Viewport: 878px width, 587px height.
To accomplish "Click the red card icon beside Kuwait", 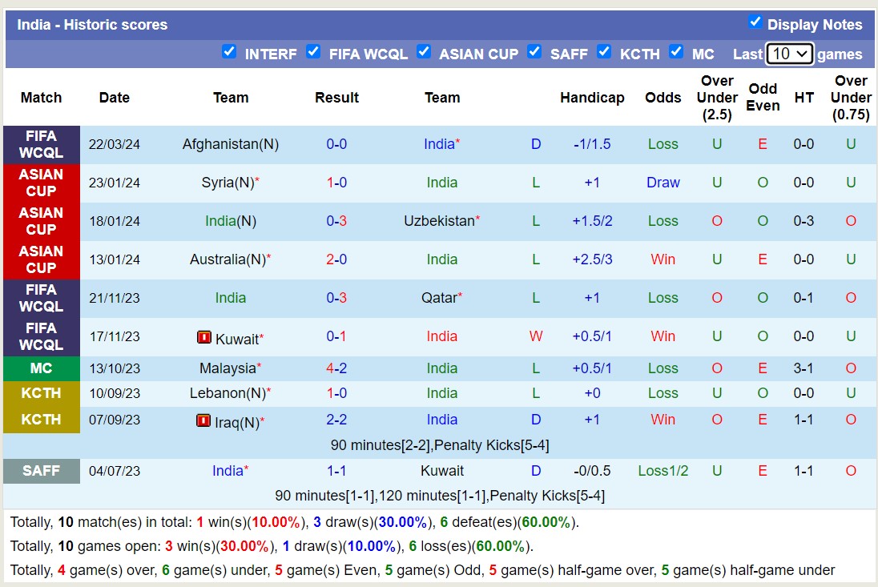I will coord(204,338).
